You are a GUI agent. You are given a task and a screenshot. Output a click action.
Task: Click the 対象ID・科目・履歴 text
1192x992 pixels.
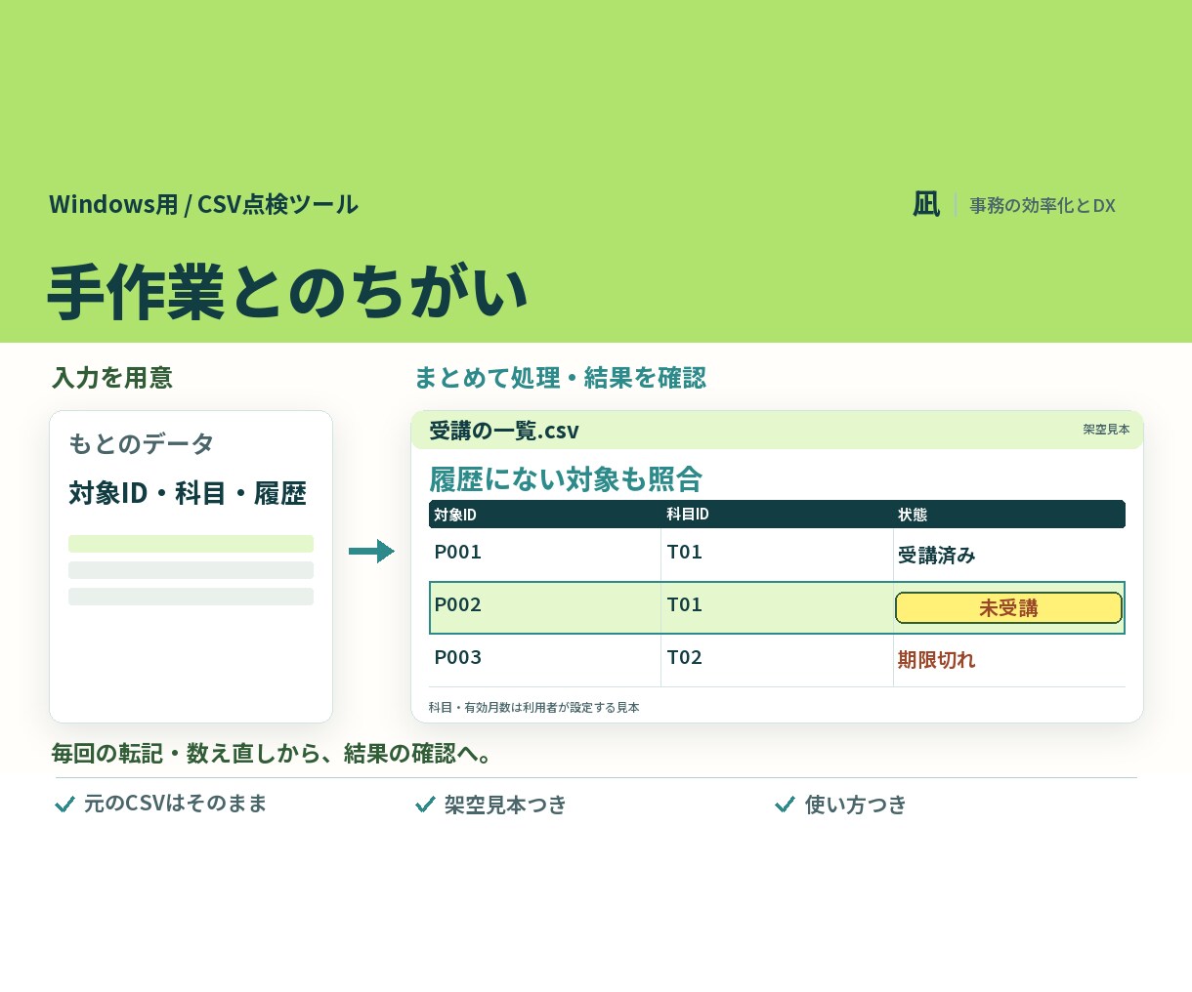188,493
